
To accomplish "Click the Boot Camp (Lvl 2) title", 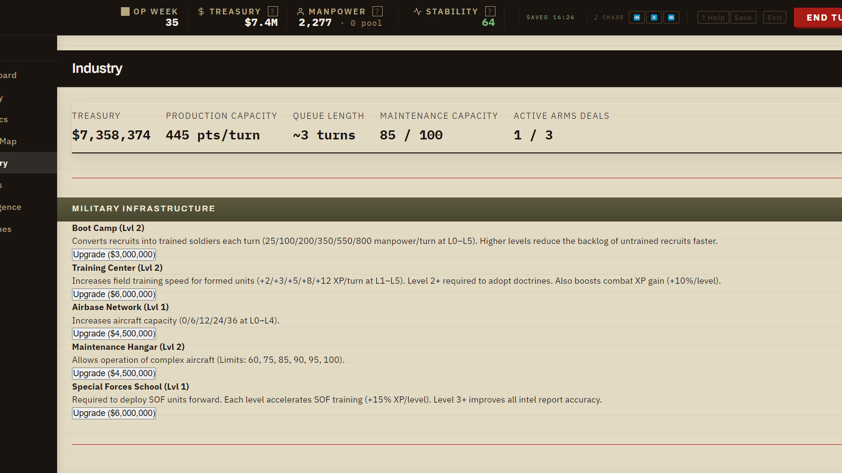I will pos(108,228).
